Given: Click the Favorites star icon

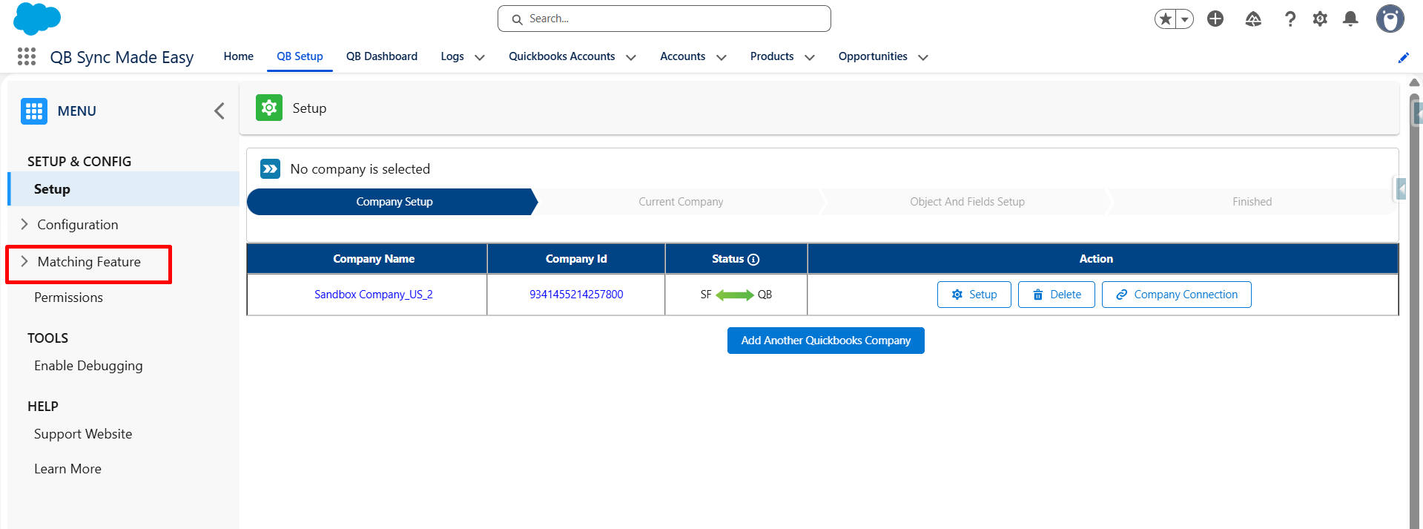Looking at the screenshot, I should tap(1166, 19).
